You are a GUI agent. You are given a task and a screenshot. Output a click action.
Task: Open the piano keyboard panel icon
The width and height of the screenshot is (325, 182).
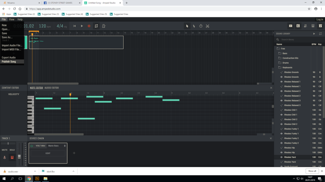click(x=313, y=26)
